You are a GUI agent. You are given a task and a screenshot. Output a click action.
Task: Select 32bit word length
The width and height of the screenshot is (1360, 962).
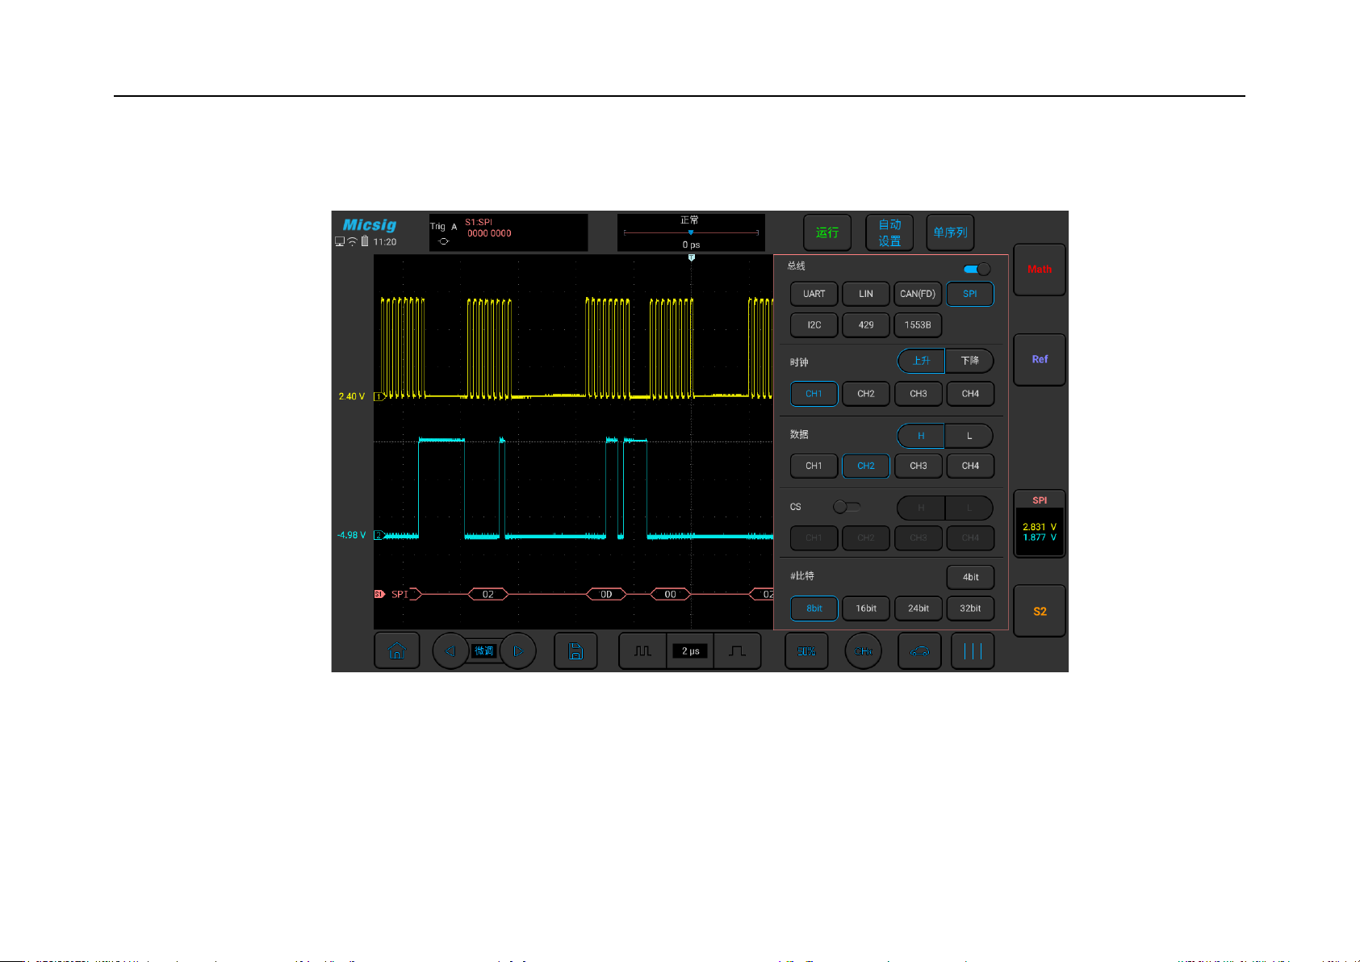pos(970,609)
